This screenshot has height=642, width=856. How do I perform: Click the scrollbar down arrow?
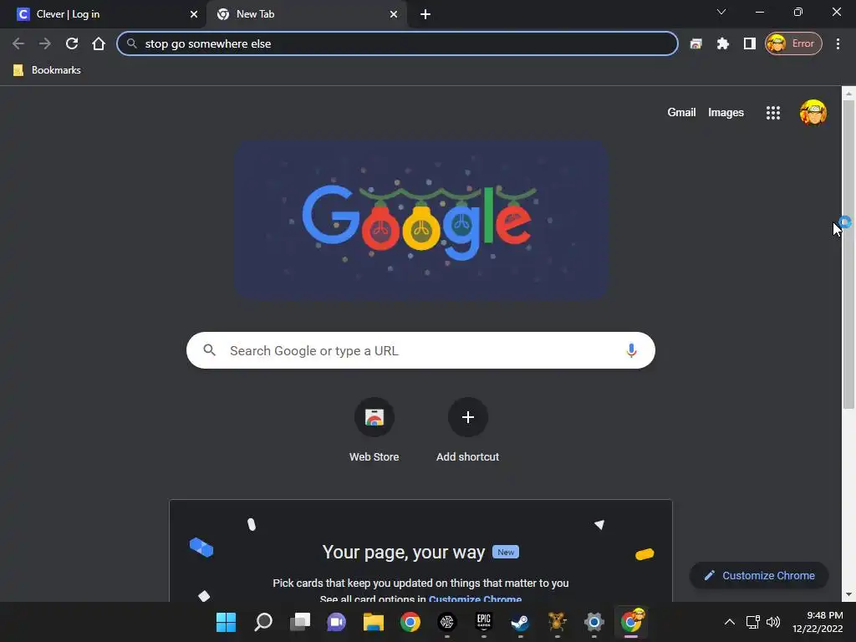848,594
